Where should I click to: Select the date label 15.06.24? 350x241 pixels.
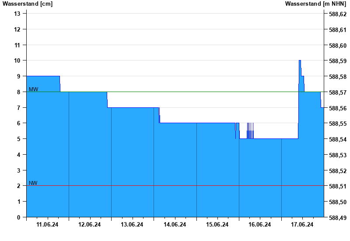click(x=217, y=224)
